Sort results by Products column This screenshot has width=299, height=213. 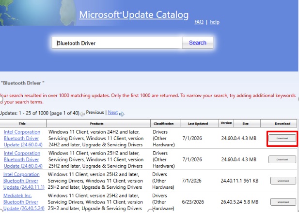point(97,124)
